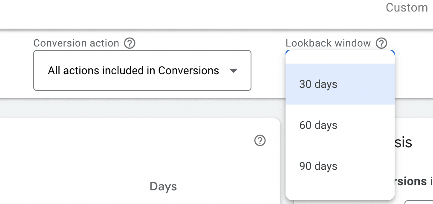The width and height of the screenshot is (433, 204).
Task: Click the partially visible analysis heading
Action: (404, 143)
